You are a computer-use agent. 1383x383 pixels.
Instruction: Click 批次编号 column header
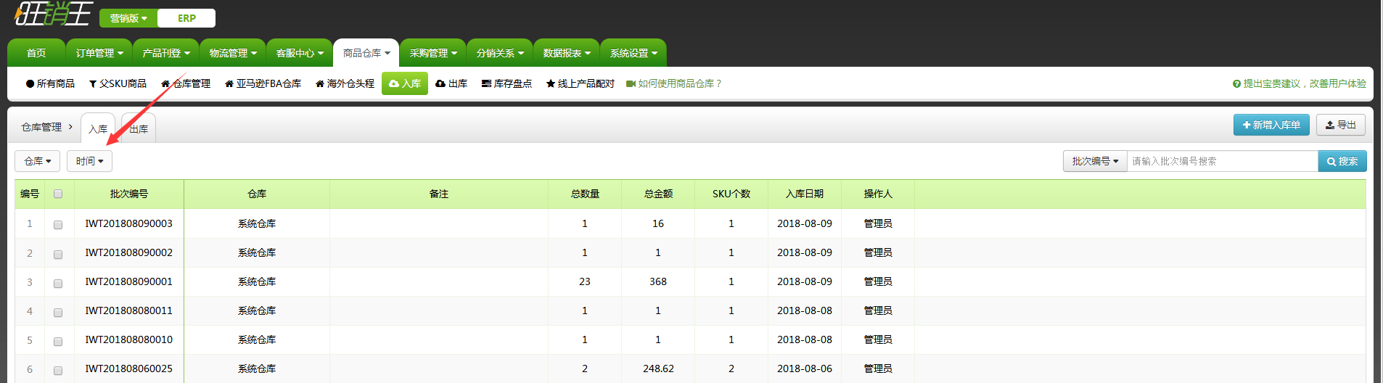pyautogui.click(x=129, y=194)
